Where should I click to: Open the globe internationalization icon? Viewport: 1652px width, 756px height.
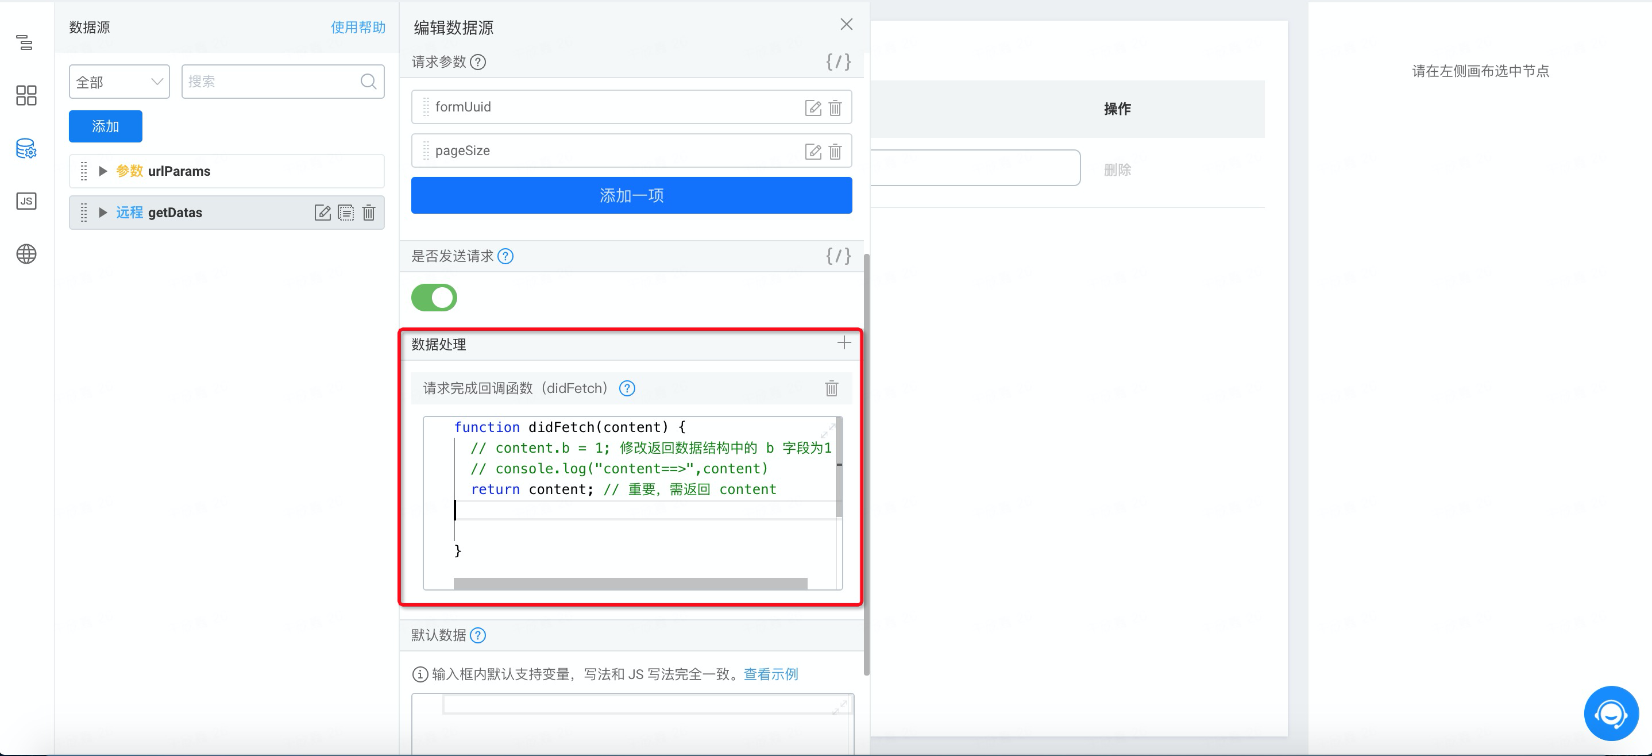26,254
